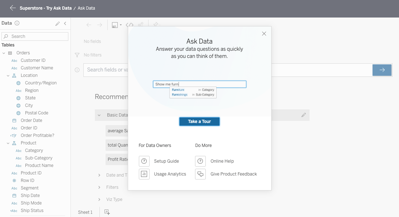Click the share icon in the toolbar

pyautogui.click(x=140, y=24)
